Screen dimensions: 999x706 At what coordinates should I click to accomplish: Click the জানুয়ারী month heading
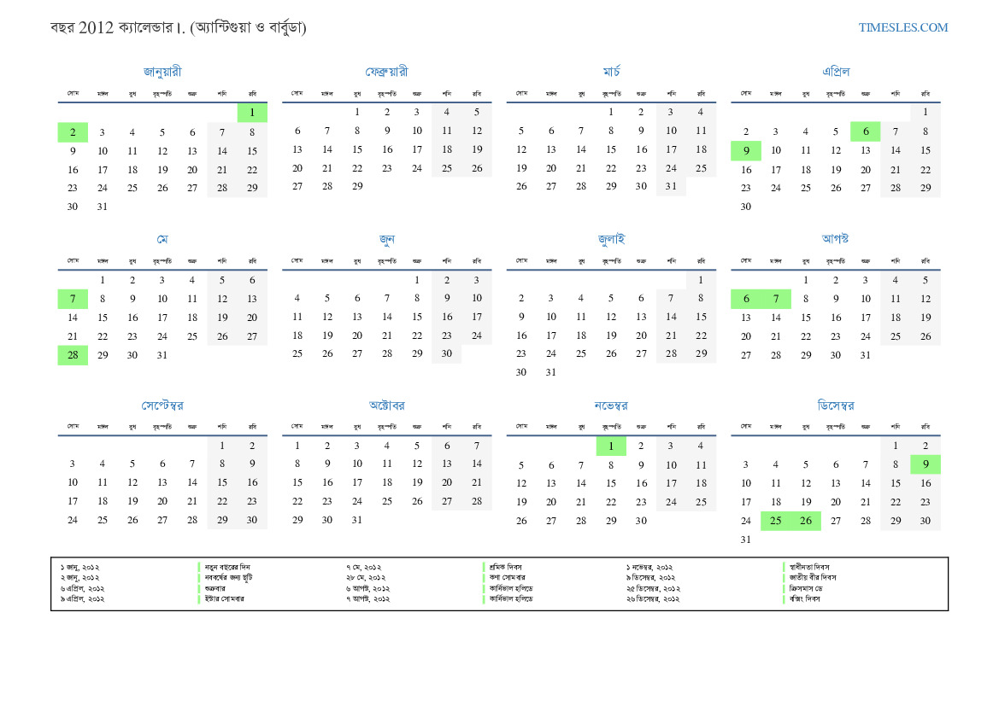162,72
